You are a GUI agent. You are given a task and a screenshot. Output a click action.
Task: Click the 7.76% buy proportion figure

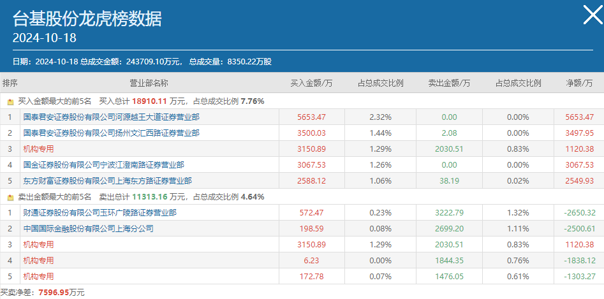(x=253, y=101)
